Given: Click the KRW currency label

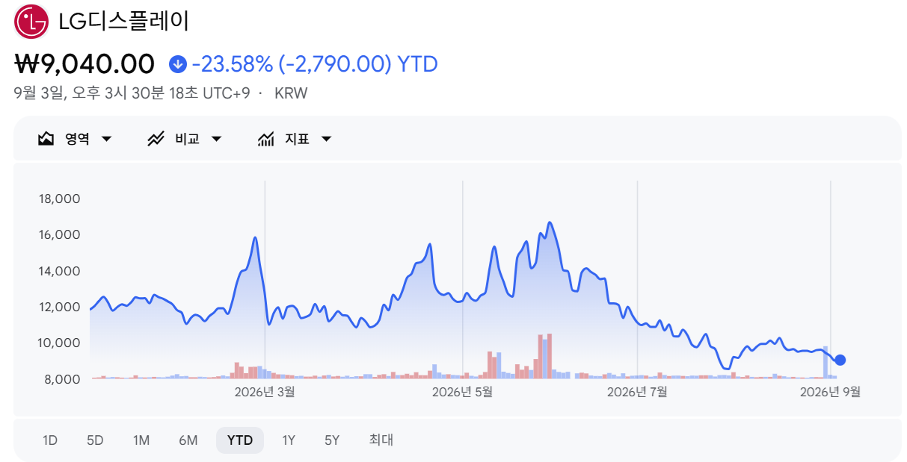Looking at the screenshot, I should point(291,94).
